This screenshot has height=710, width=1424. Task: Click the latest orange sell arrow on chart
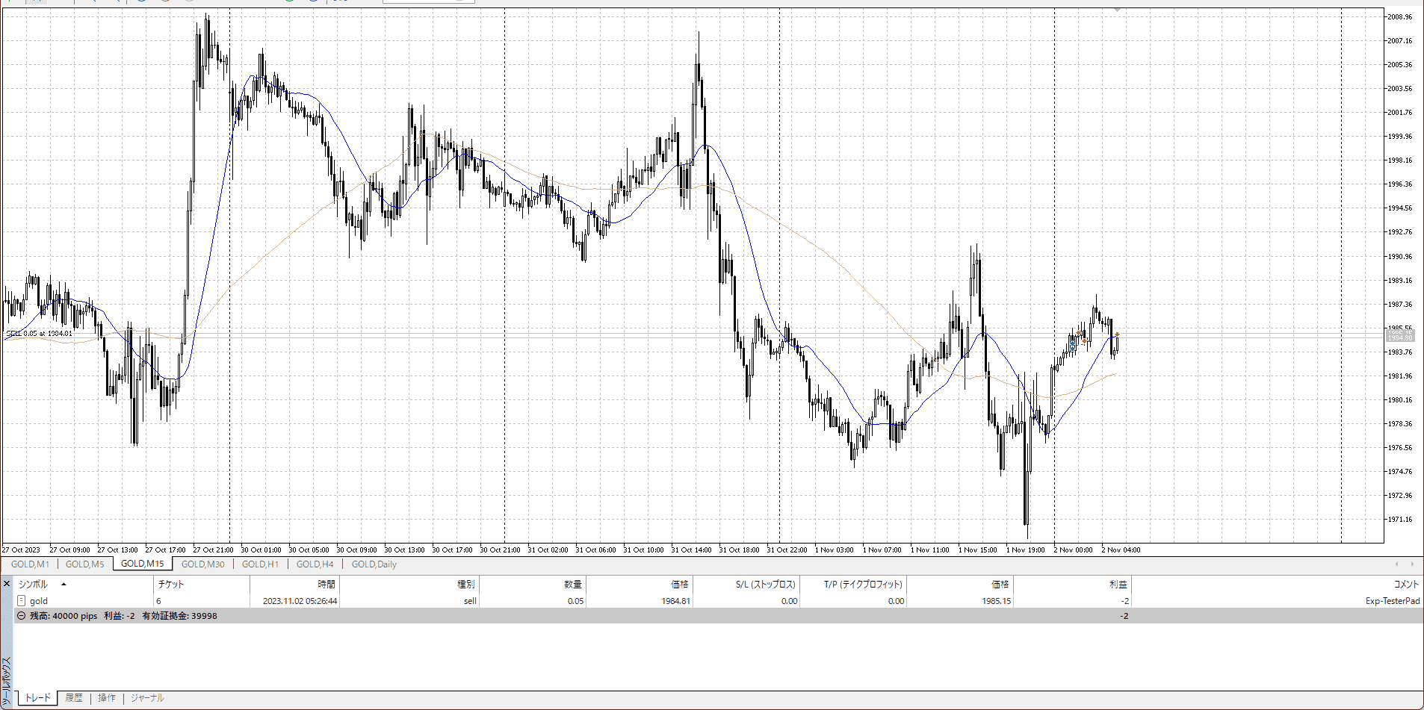tap(1117, 334)
